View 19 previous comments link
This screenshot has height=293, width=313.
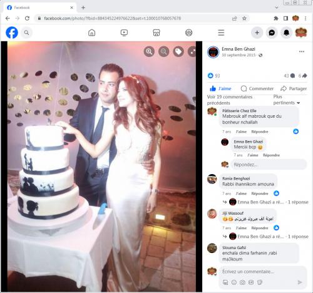(x=230, y=100)
